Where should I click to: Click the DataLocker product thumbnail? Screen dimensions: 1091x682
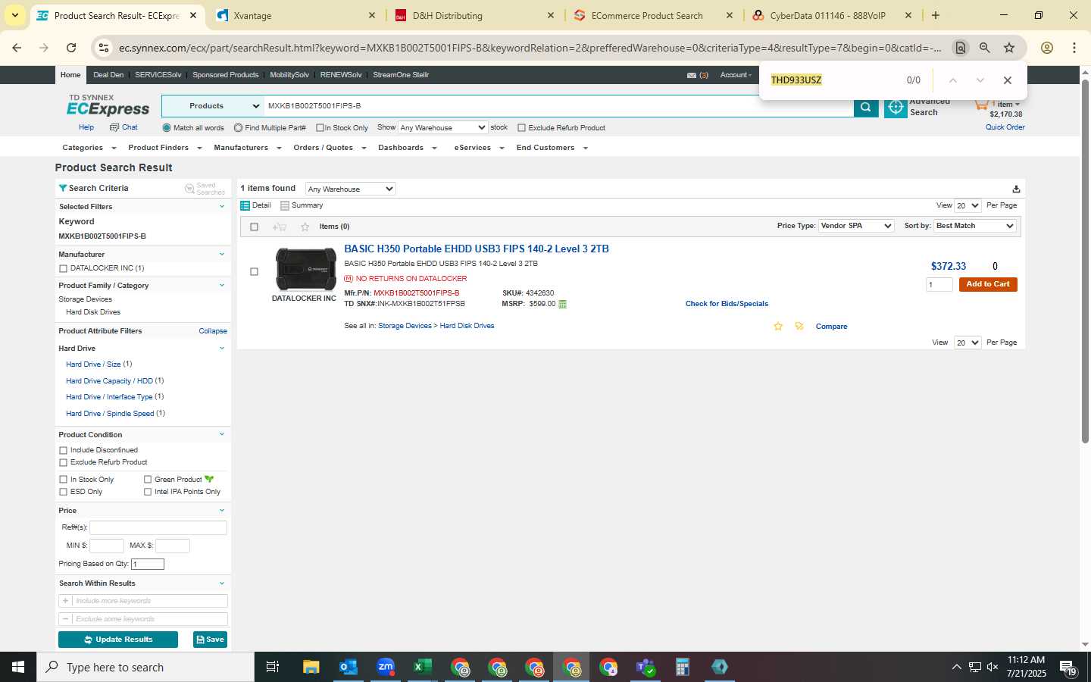305,270
